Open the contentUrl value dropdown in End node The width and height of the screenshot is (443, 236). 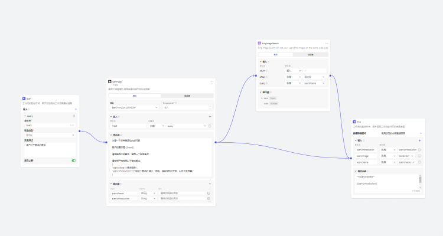(406, 156)
